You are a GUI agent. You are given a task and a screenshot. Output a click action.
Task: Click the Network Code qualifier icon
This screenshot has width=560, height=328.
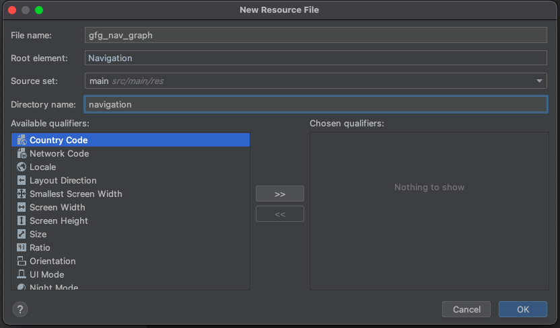(x=22, y=153)
